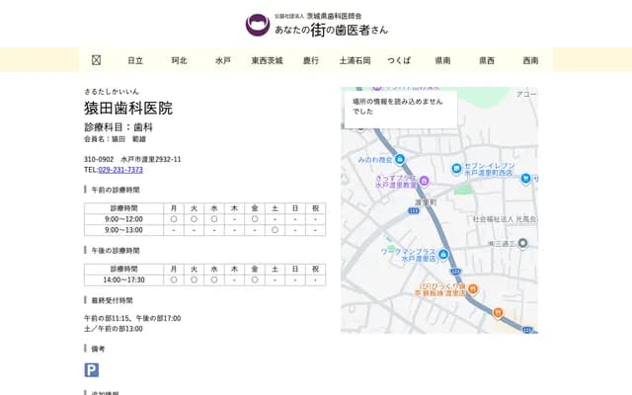The height and width of the screenshot is (395, 632).
Task: Click the あなたの街の歯医者さん site title
Action: [332, 30]
